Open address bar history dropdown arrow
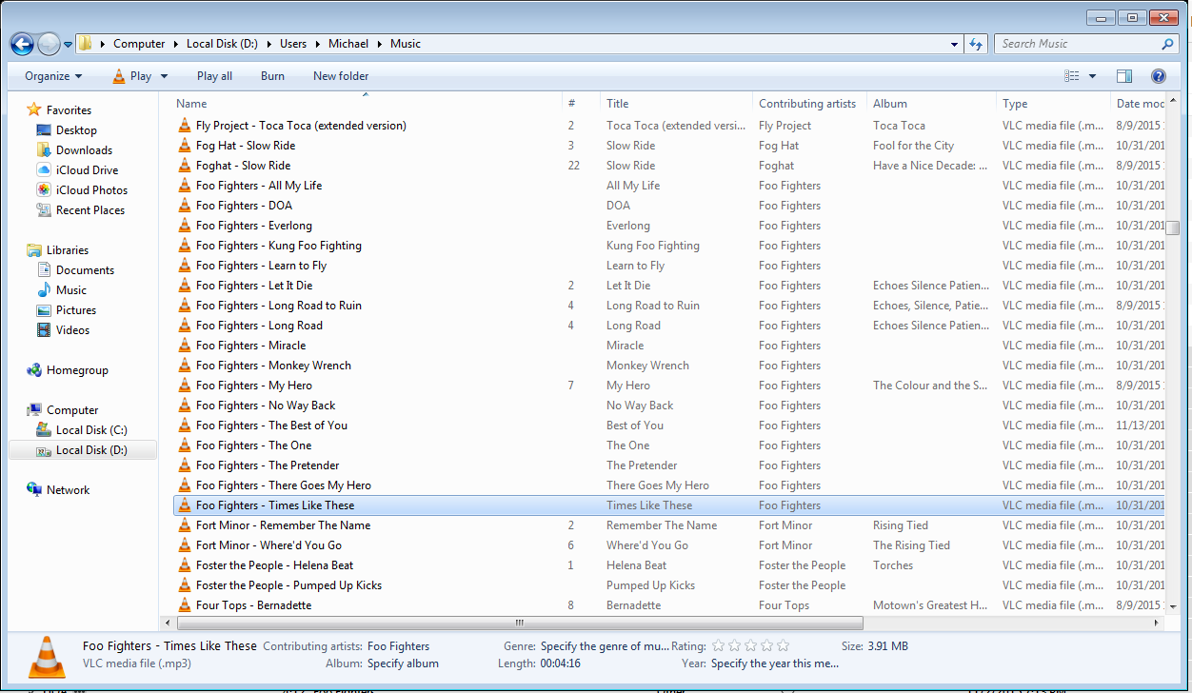This screenshot has height=693, width=1192. [955, 44]
